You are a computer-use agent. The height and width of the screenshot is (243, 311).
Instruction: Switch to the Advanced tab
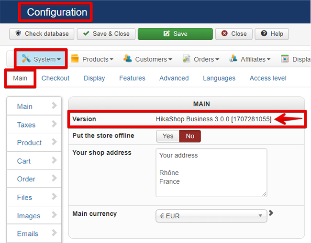pyautogui.click(x=174, y=78)
